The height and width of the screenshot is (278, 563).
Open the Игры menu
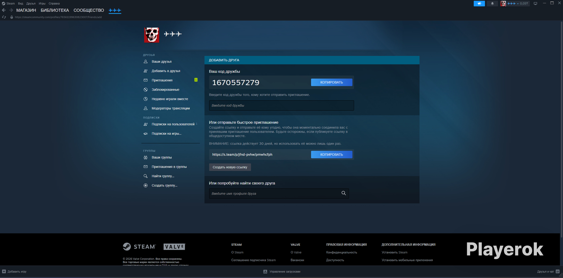tap(42, 4)
